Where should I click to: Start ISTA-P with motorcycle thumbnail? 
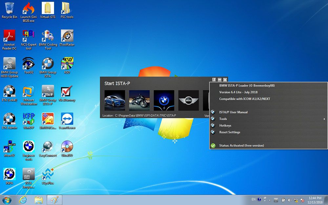tap(139, 100)
